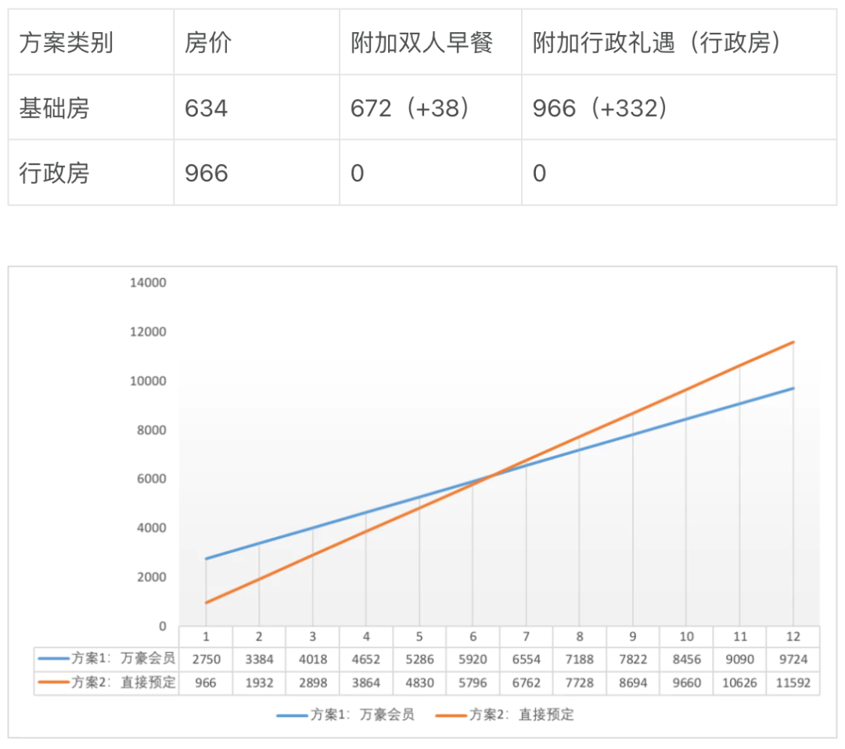
Task: Select the 7822 data value
Action: (x=633, y=660)
